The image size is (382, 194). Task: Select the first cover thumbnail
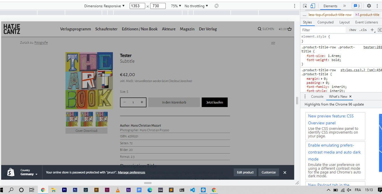[x=72, y=119]
